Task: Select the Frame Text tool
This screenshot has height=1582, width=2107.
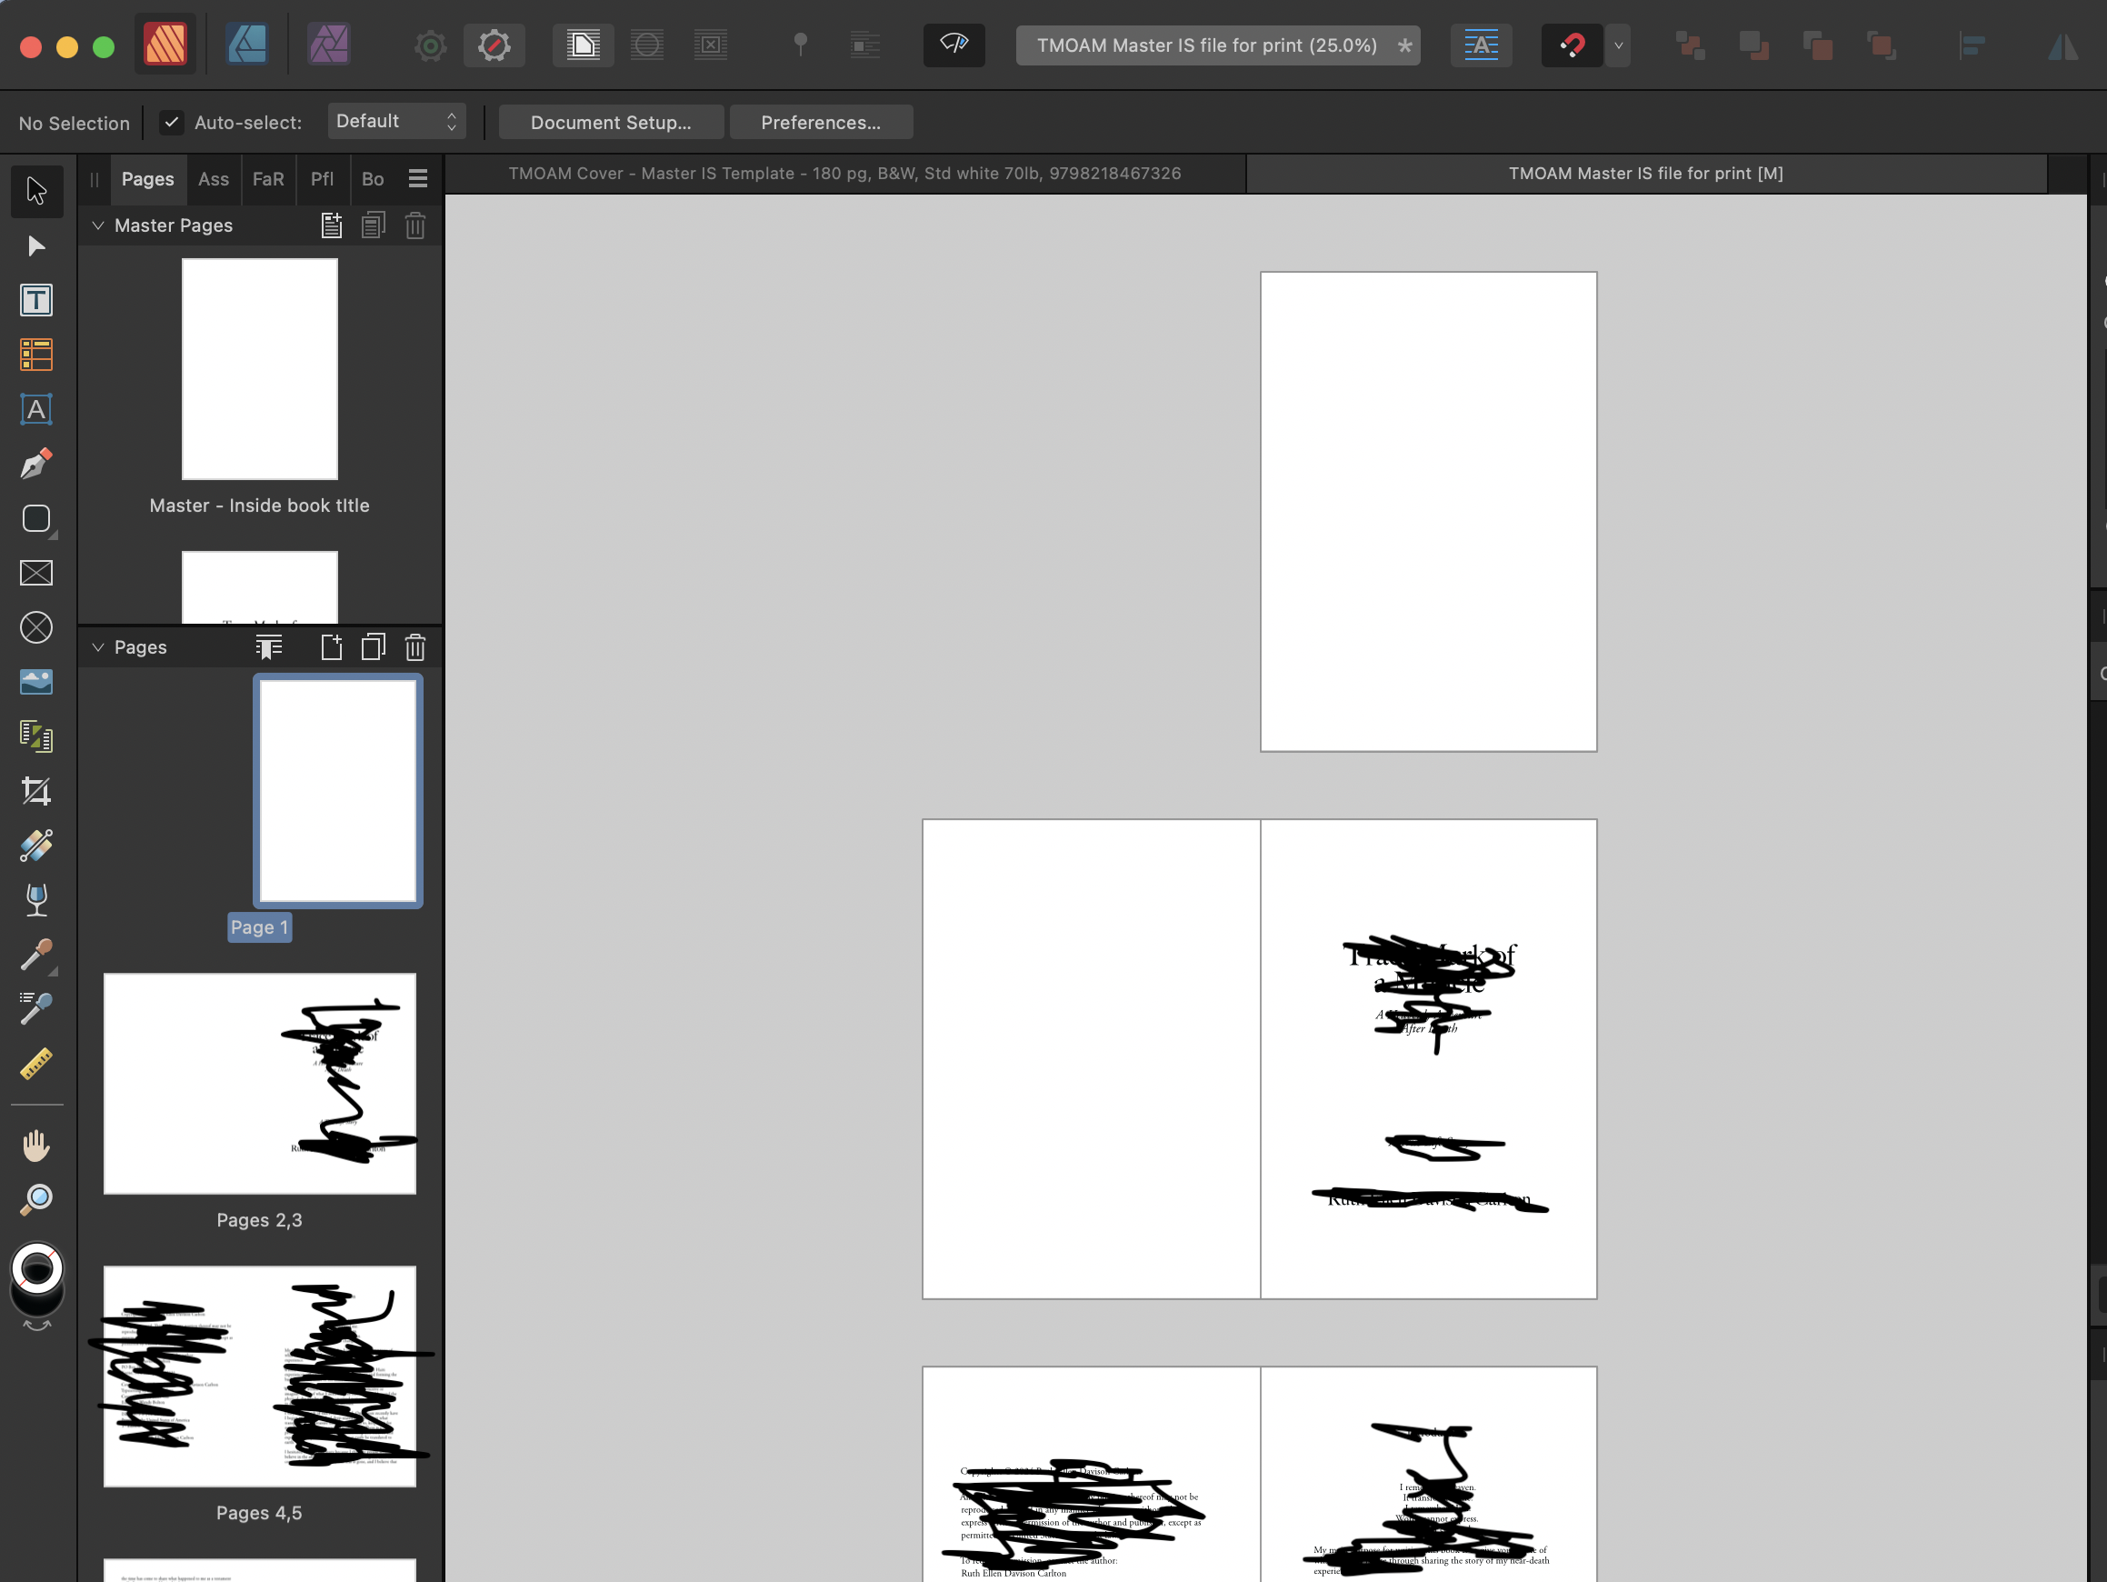Action: (x=36, y=300)
